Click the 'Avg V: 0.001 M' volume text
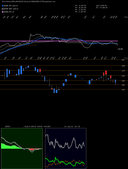The image size is (128, 169). pyautogui.click(x=101, y=6)
